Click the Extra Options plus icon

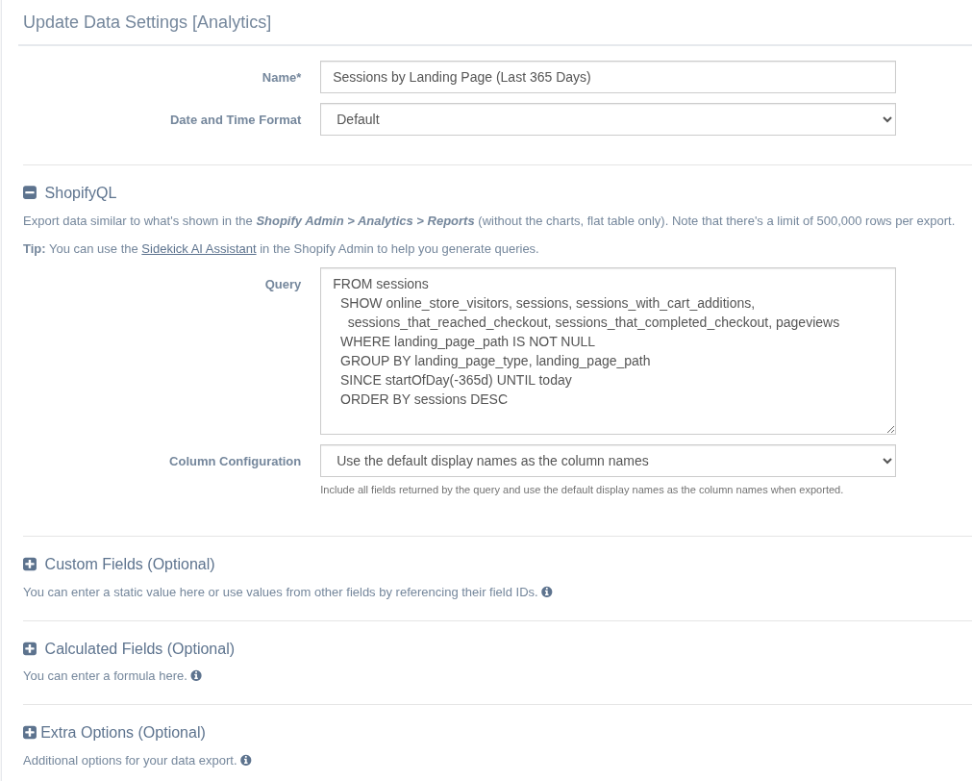click(x=30, y=733)
